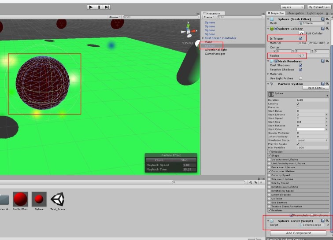Open the Sphere Collider help icon
The height and width of the screenshot is (240, 333).
point(323,29)
